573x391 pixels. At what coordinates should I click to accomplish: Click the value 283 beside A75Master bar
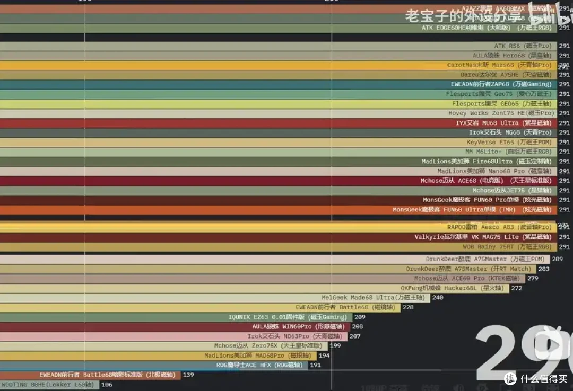544,269
